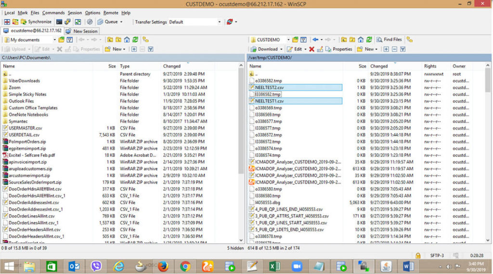Go to local parent directory icon
Screen dimensions: 493x274
point(110,40)
